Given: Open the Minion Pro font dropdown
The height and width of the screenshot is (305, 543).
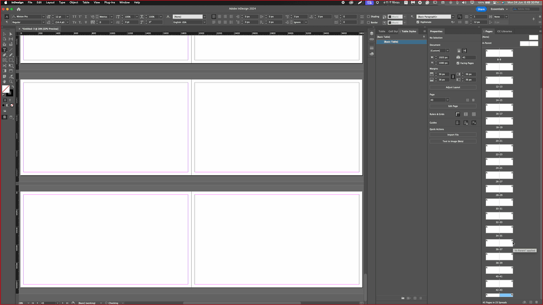Looking at the screenshot, I should [44, 16].
